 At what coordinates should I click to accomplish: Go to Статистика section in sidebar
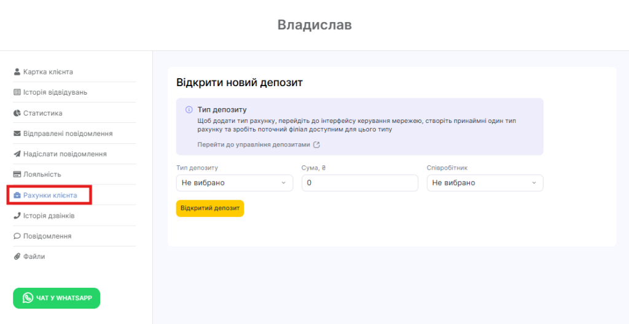click(x=42, y=113)
